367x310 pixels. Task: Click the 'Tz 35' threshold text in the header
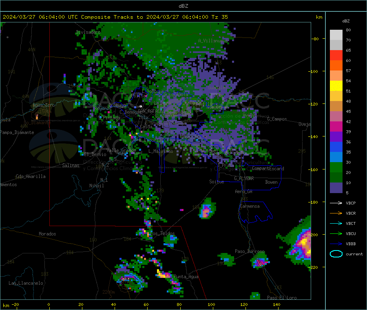tap(219, 17)
